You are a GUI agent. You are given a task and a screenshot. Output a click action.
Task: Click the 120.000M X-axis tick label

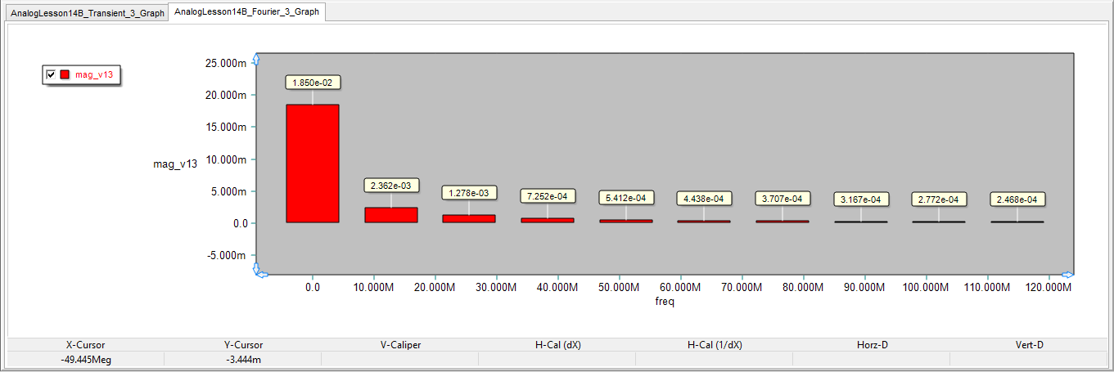[x=1049, y=288]
